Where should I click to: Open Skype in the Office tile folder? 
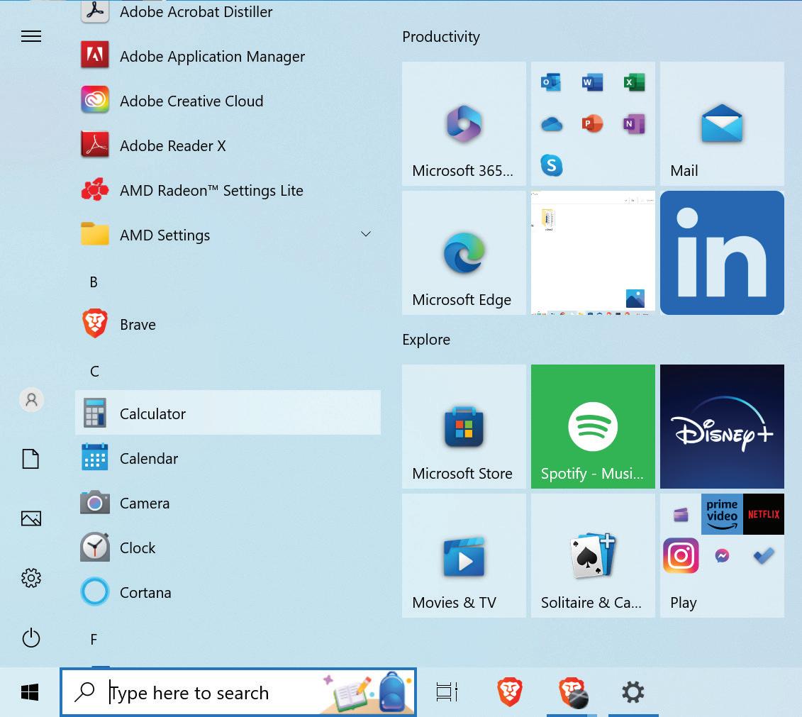552,165
